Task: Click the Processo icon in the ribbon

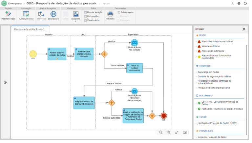Action: tap(41, 14)
